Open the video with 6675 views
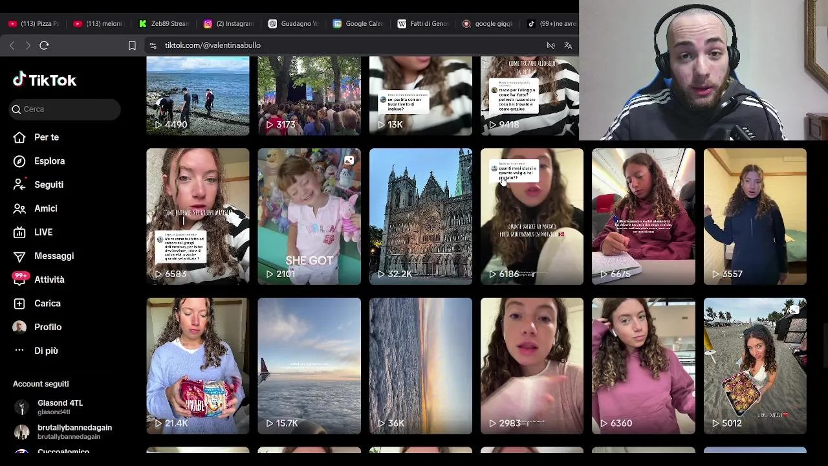 (x=644, y=216)
